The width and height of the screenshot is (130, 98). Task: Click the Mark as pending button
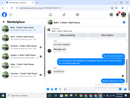pos(67,35)
